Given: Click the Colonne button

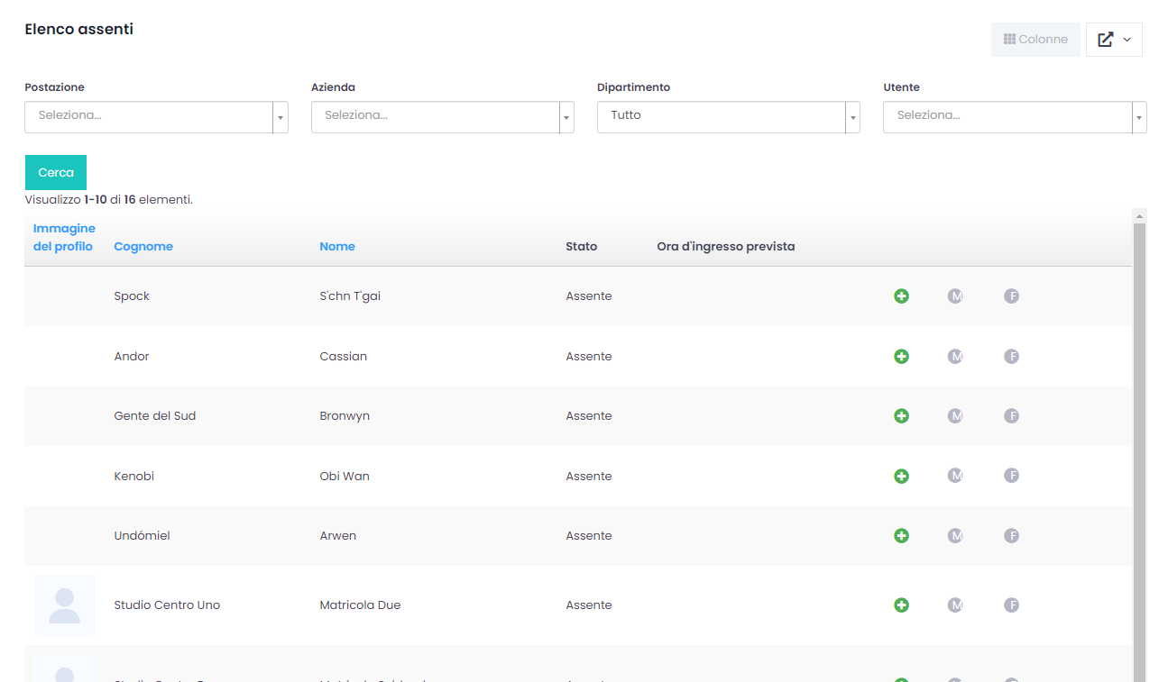Looking at the screenshot, I should tap(1035, 40).
